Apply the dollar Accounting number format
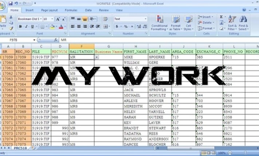The height and width of the screenshot is (156, 259). click(x=117, y=26)
